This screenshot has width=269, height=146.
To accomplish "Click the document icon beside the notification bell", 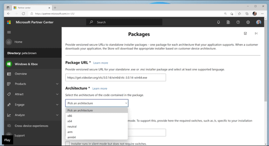I will pyautogui.click(x=228, y=22).
